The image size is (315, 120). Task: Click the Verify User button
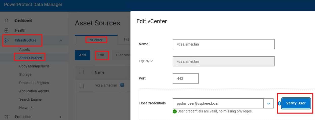point(296,103)
